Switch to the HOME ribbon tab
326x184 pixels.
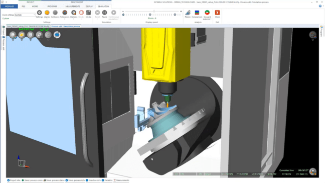[35, 7]
